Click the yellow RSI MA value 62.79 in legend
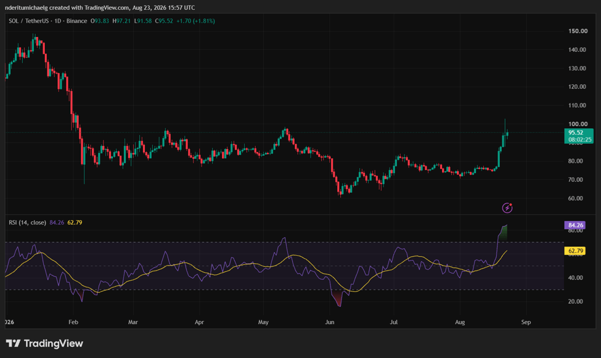The image size is (601, 358). [x=75, y=222]
